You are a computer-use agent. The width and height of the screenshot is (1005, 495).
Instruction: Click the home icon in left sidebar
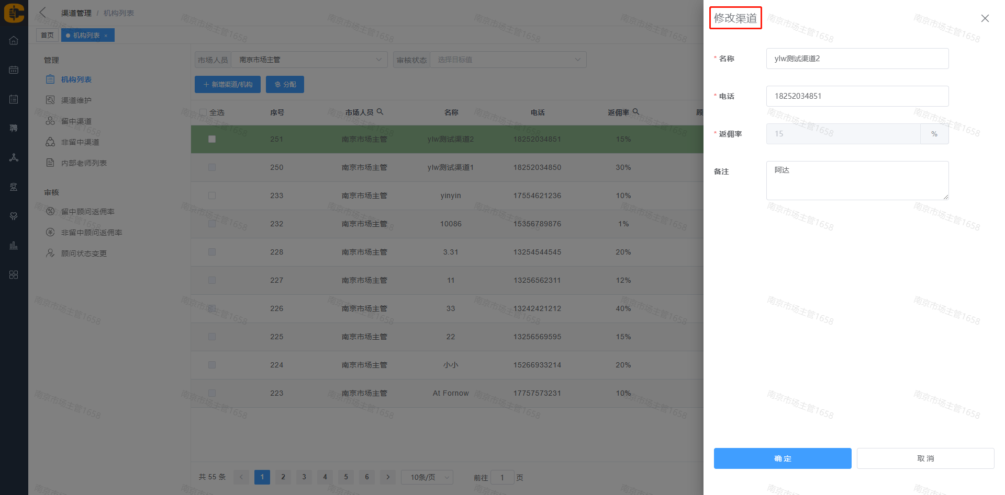point(14,41)
